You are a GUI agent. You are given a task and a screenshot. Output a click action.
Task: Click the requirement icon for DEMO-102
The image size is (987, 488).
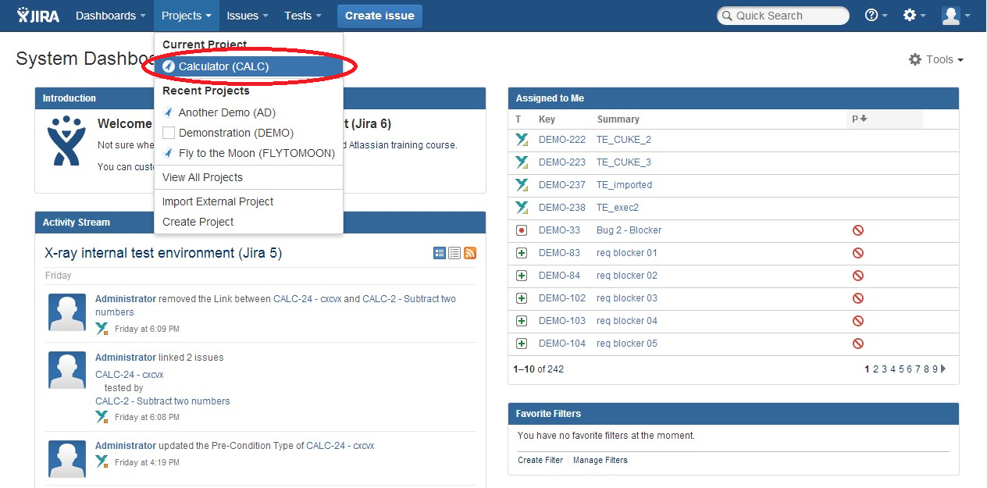point(522,298)
